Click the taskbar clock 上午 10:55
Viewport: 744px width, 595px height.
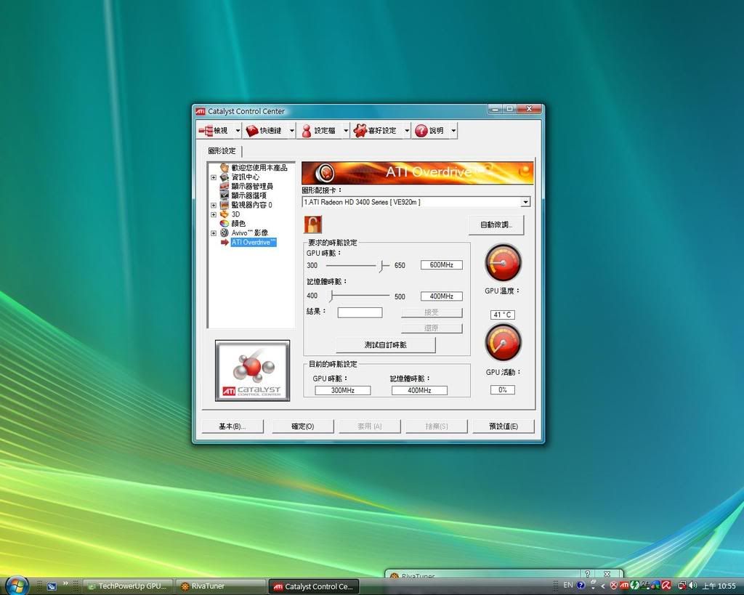click(x=719, y=586)
